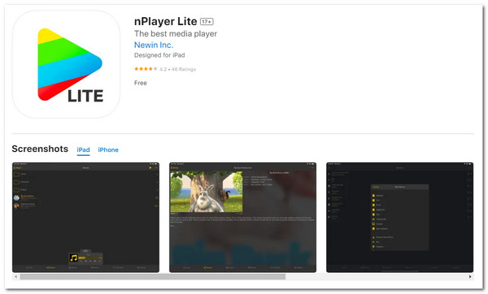Open the third screenshot with popup menu
The height and width of the screenshot is (294, 488).
pos(399,217)
